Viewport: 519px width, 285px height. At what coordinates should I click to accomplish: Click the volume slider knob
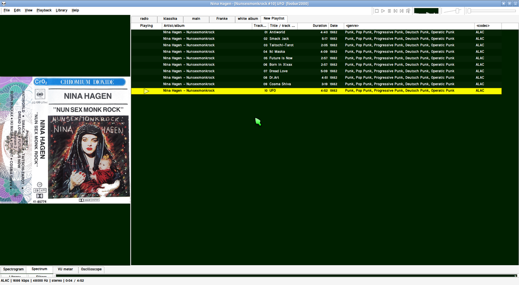point(457,11)
